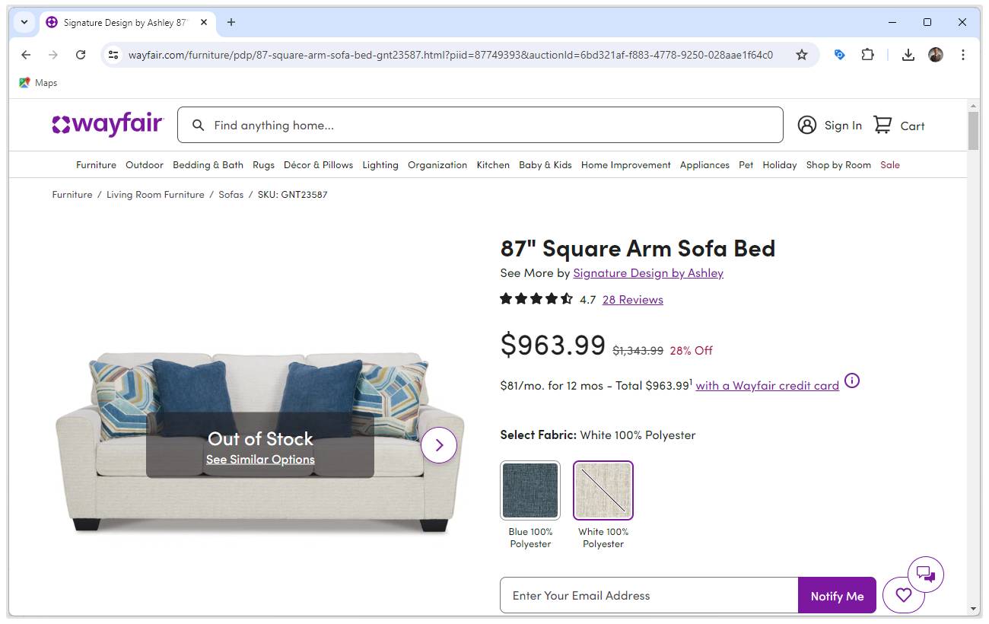The height and width of the screenshot is (624, 989).
Task: Open Chrome three-dot menu
Action: click(x=963, y=55)
